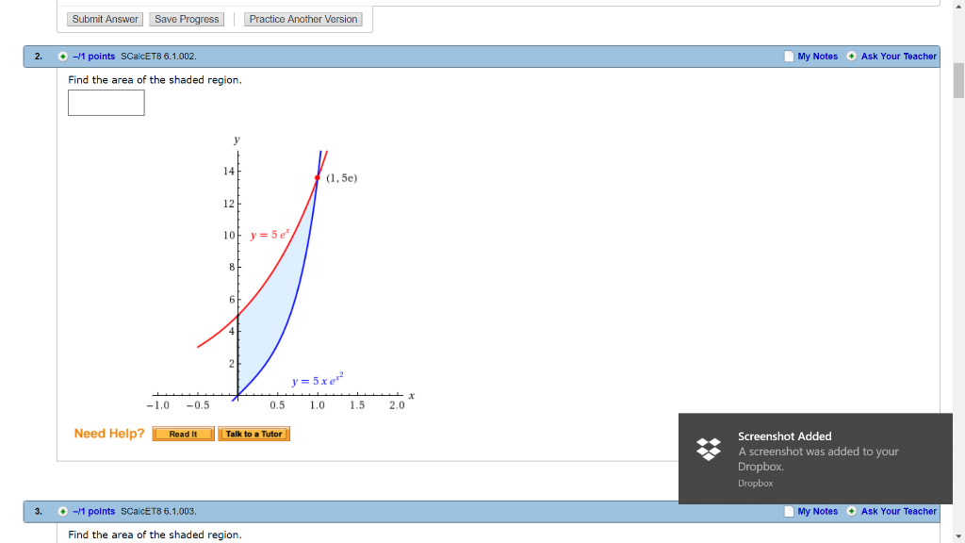
Task: Open My Notes for question 3
Action: [x=817, y=511]
